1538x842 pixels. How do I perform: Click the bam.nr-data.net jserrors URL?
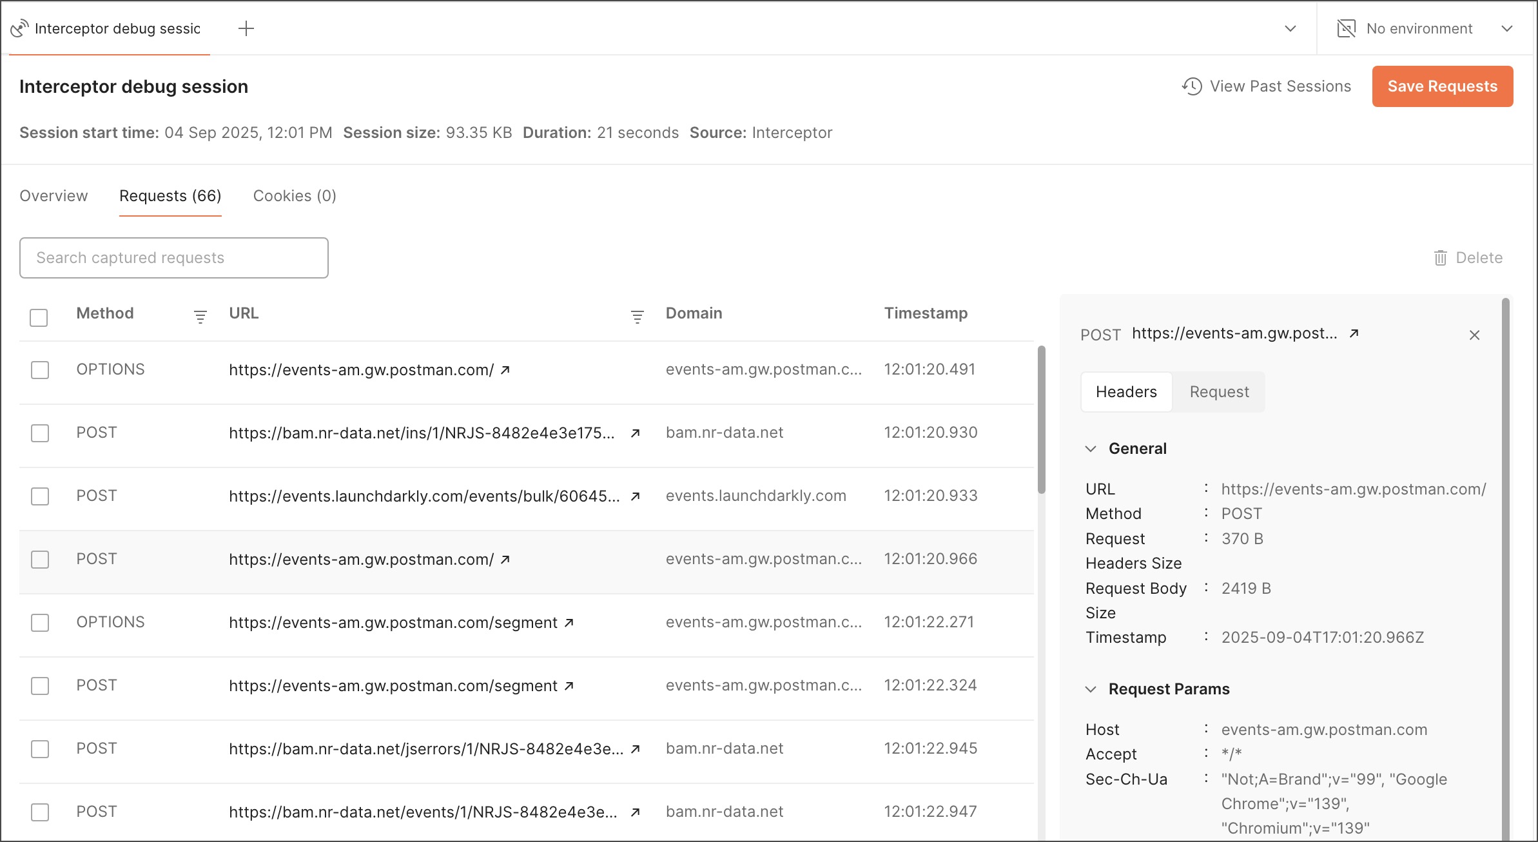click(x=426, y=749)
